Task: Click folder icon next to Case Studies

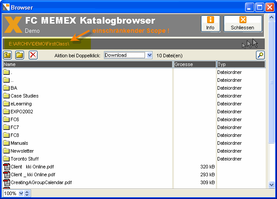Action: (7, 95)
